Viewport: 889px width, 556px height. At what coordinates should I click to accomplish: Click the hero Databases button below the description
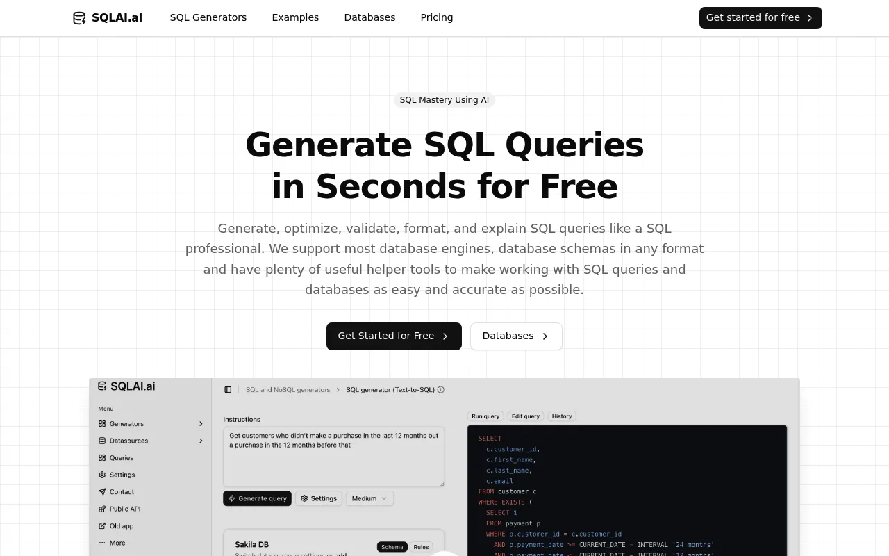click(x=516, y=336)
